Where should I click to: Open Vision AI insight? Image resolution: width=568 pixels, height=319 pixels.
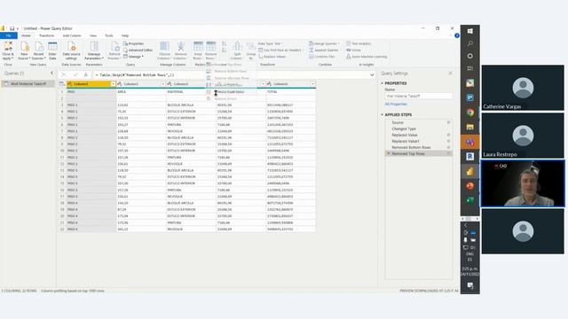tap(354, 51)
